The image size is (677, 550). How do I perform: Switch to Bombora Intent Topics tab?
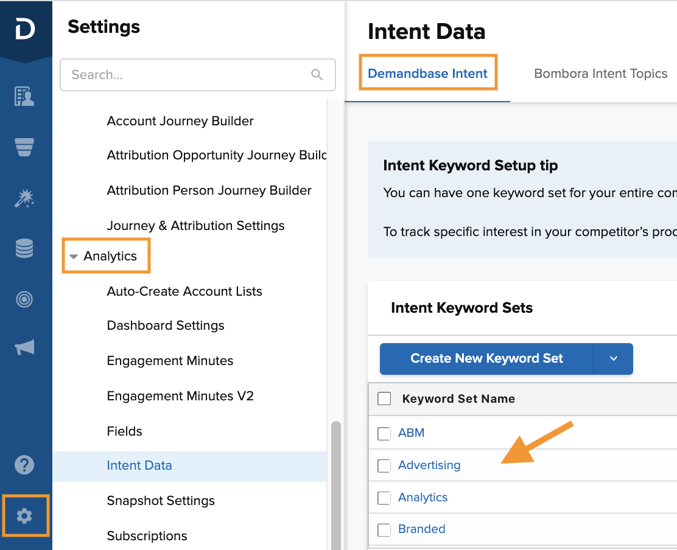coord(600,74)
